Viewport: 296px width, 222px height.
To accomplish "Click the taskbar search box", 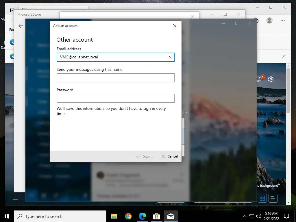I will pyautogui.click(x=60, y=216).
